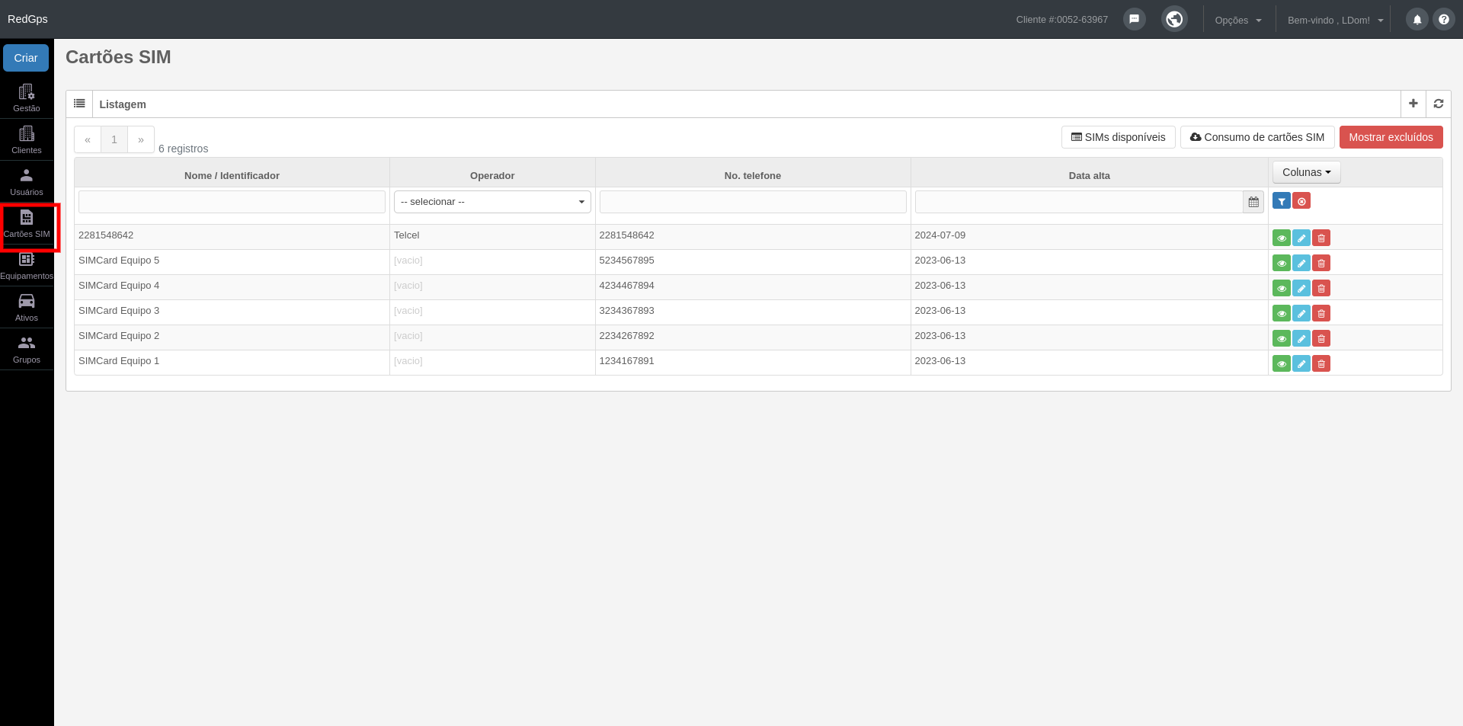Apply filter with blue funnel icon
This screenshot has height=726, width=1463.
tap(1282, 201)
